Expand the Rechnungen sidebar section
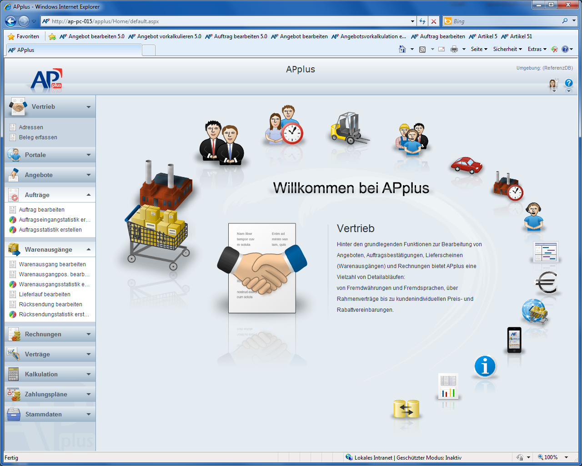582x466 pixels. [x=88, y=334]
